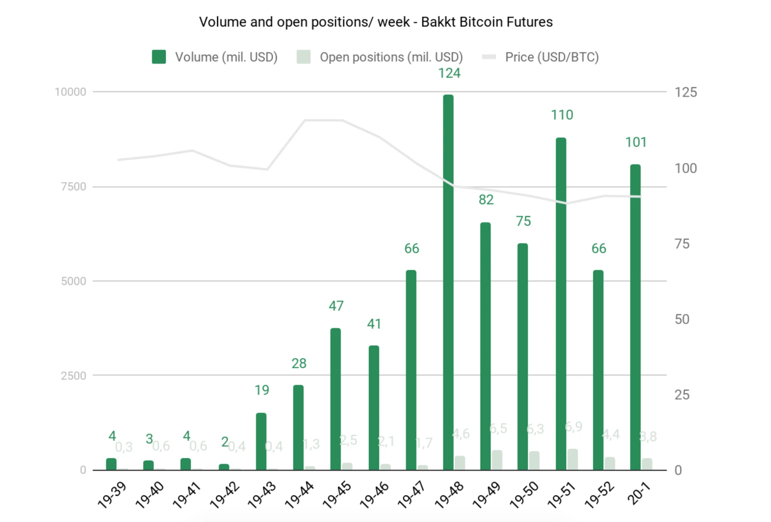
Task: Select the 19-45 volume bar labeled 47
Action: click(x=335, y=399)
